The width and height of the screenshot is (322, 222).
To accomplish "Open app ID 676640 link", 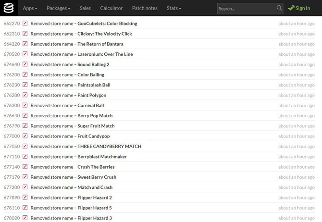I will point(12,116).
